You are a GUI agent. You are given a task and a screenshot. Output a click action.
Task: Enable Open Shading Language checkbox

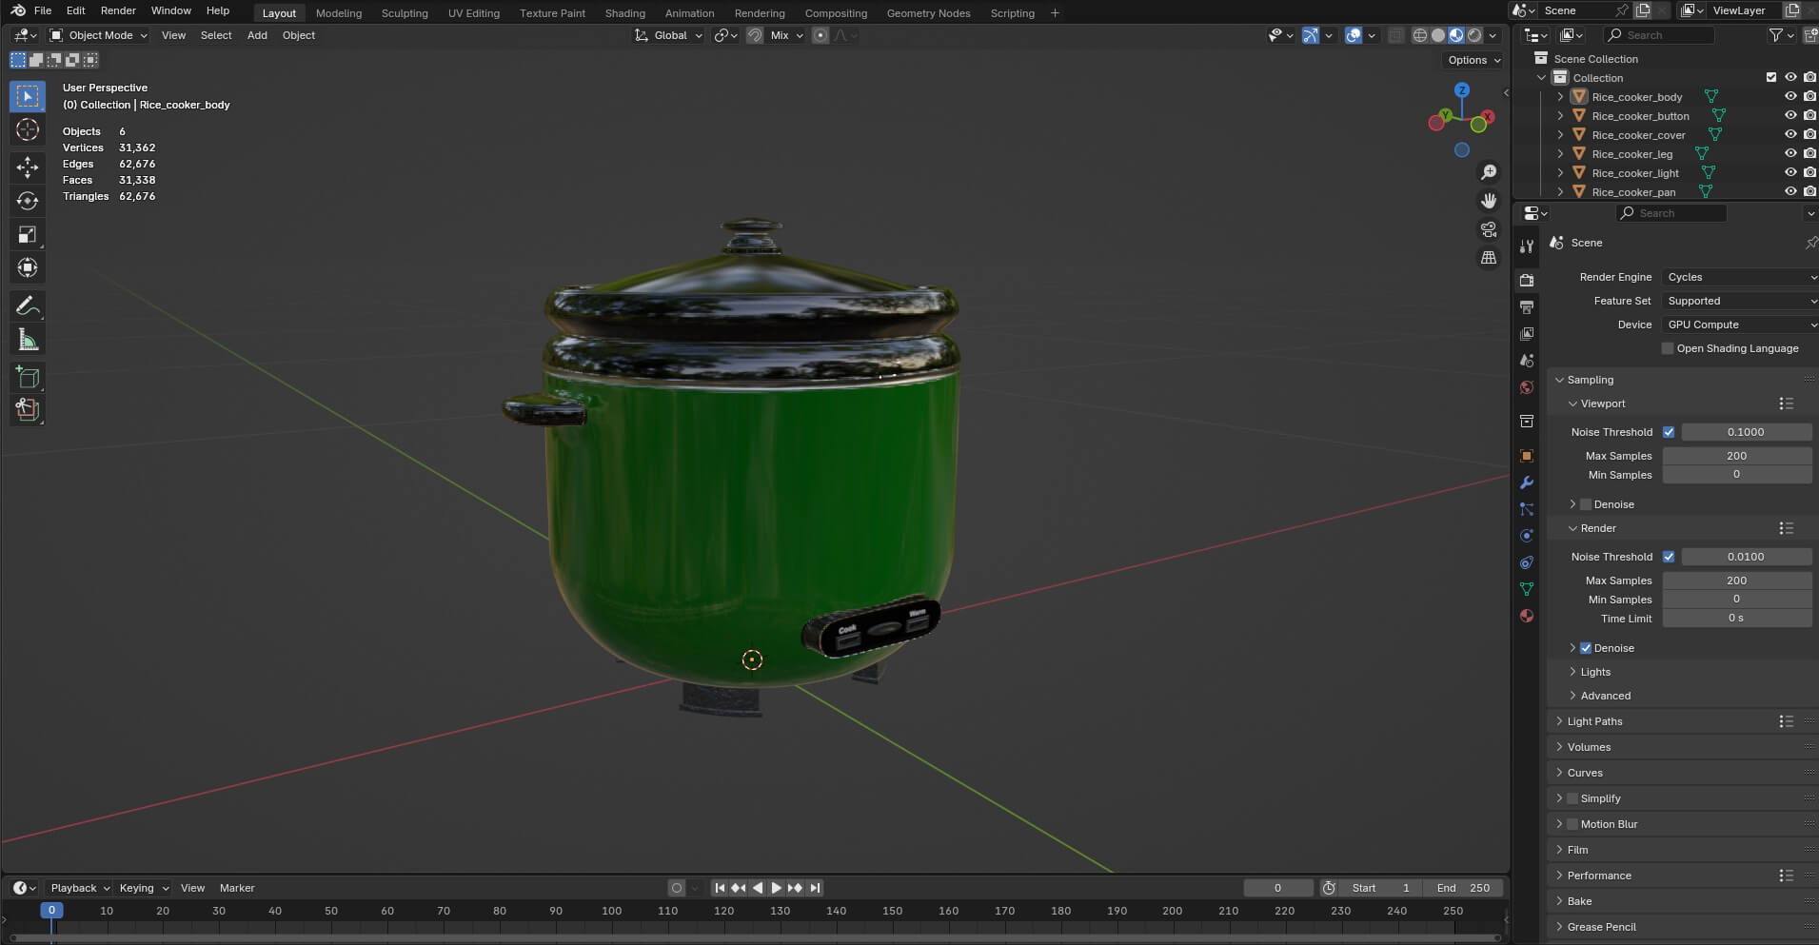(1668, 348)
